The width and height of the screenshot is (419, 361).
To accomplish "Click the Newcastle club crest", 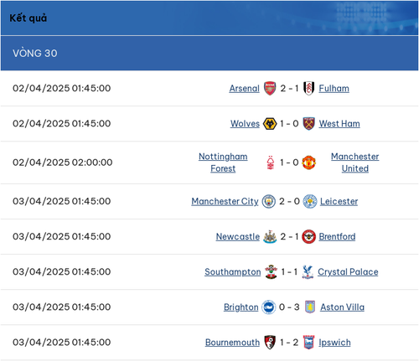I will coord(270,237).
